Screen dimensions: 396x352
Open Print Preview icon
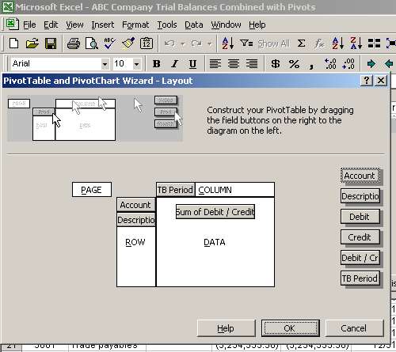pos(92,44)
